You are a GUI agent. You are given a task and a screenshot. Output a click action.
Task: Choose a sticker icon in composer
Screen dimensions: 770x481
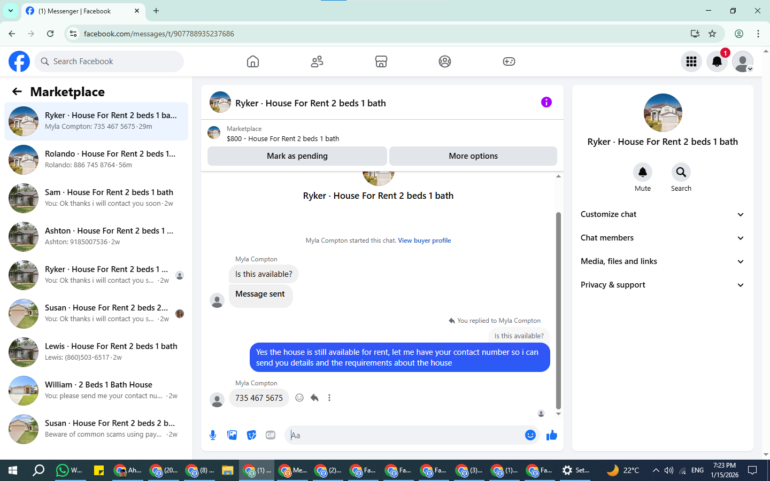click(x=251, y=435)
